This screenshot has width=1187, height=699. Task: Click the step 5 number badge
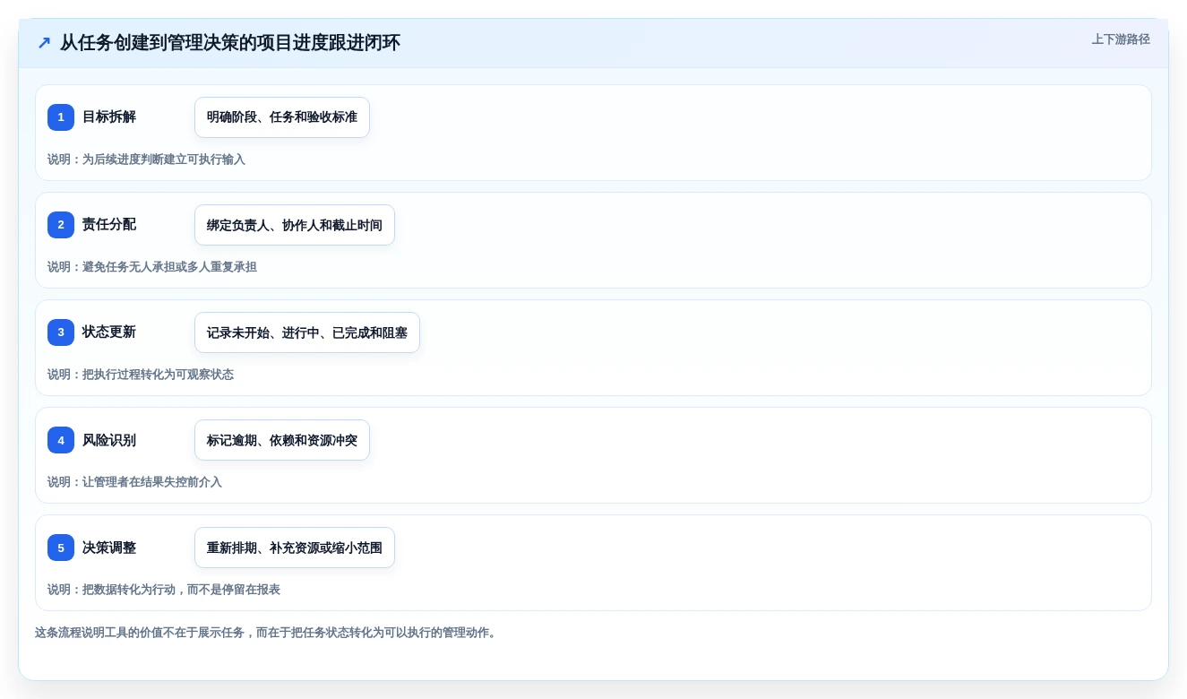coord(61,548)
